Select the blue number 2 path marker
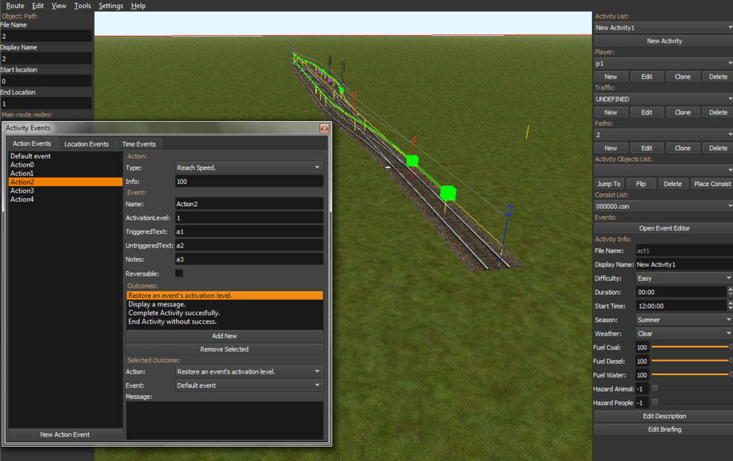This screenshot has height=461, width=733. tap(509, 210)
